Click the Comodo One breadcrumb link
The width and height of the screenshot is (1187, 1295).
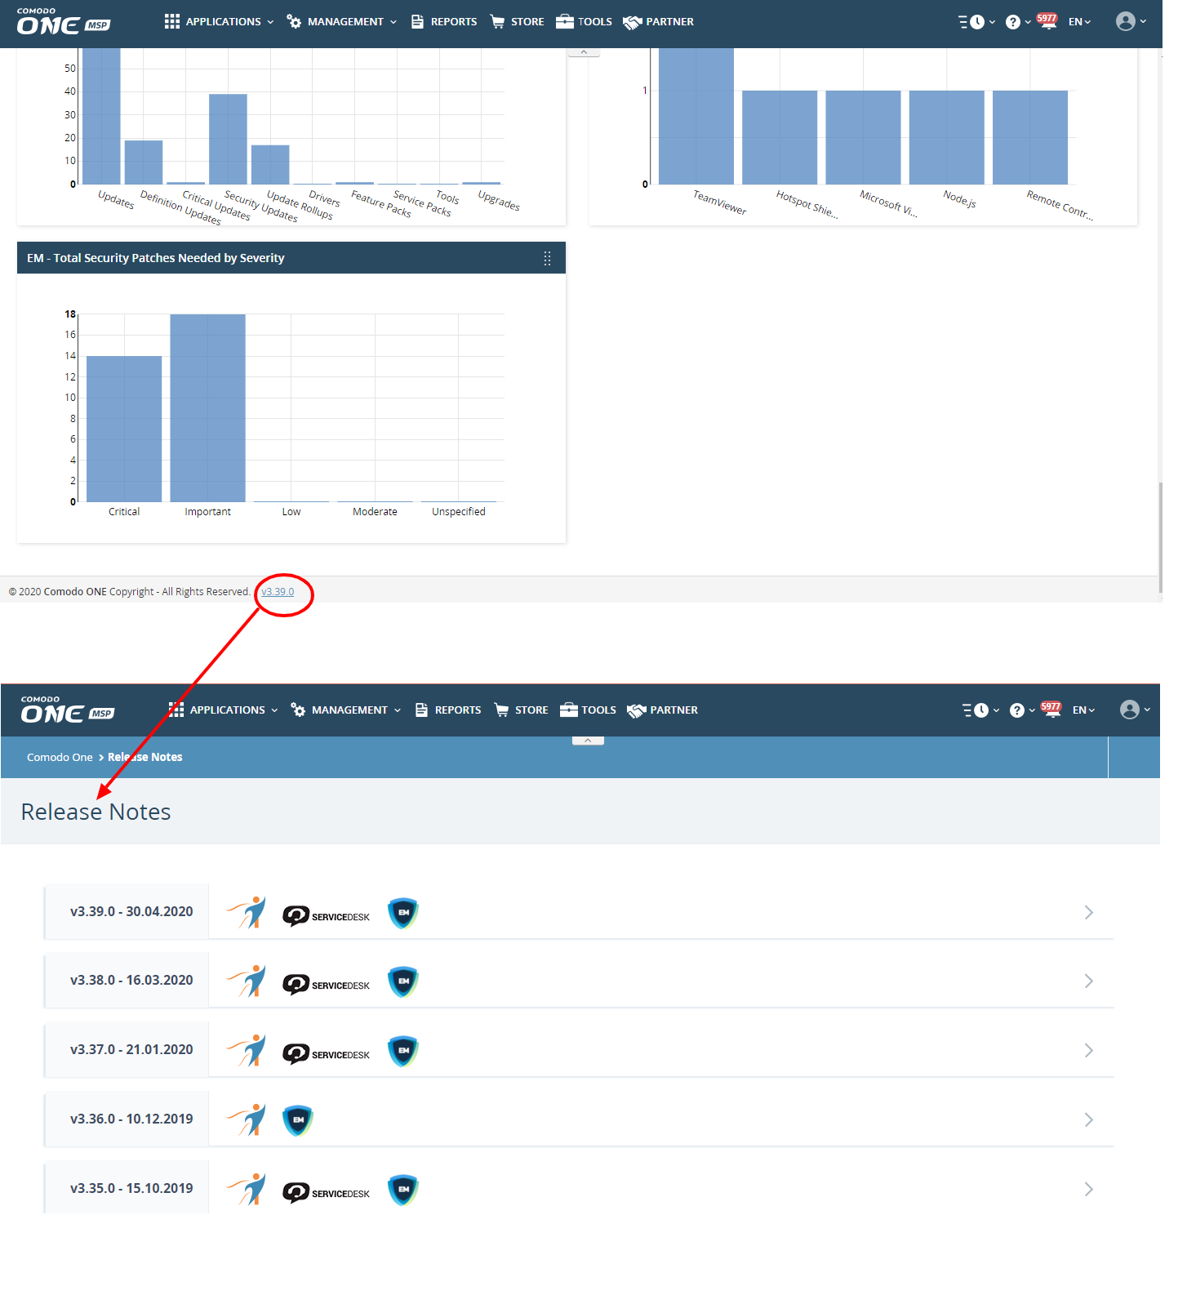[x=60, y=758]
